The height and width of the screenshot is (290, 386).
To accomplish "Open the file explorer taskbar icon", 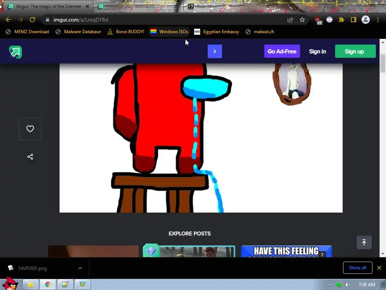I will [31, 285].
